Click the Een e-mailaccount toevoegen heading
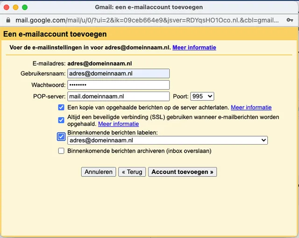299x238 pixels. (x=55, y=34)
